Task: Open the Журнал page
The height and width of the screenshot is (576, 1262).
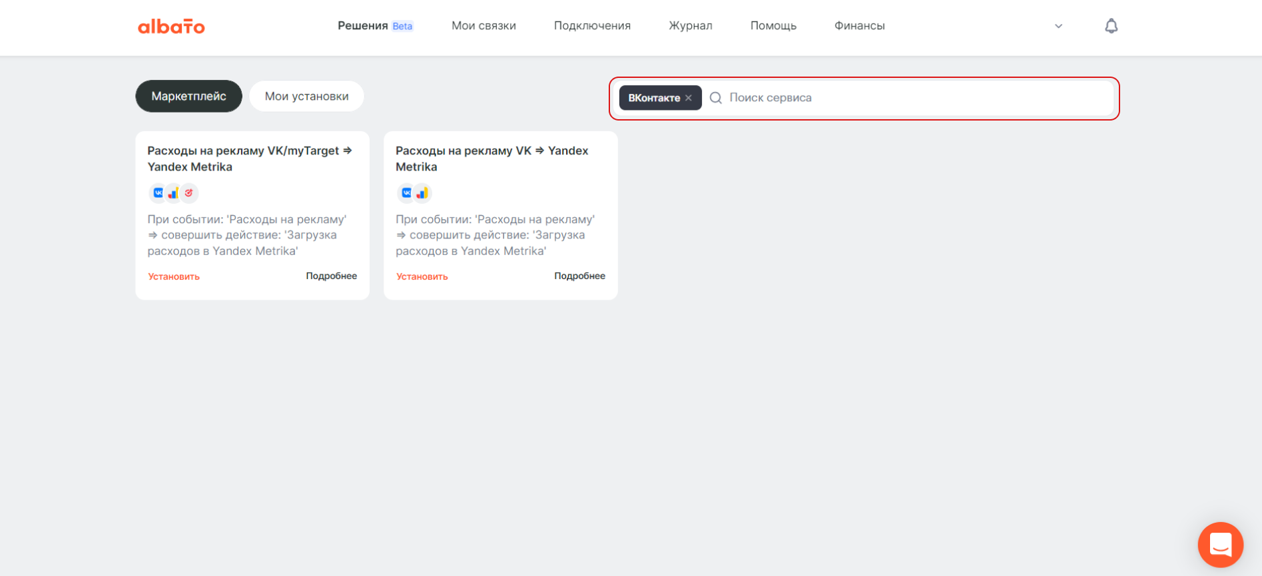Action: pyautogui.click(x=690, y=26)
